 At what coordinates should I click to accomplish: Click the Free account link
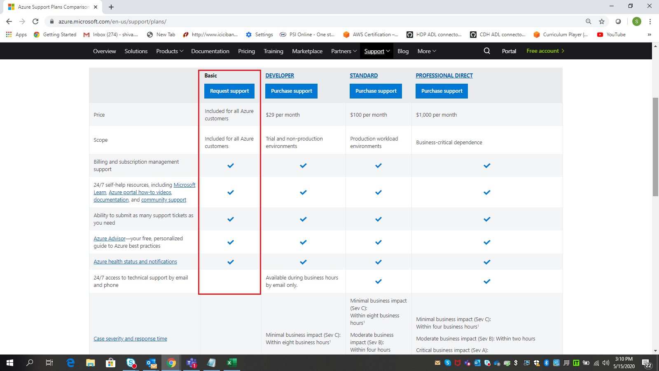point(545,51)
